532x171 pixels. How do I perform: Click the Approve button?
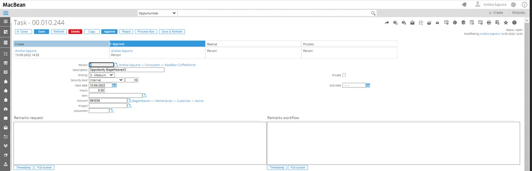tap(109, 32)
